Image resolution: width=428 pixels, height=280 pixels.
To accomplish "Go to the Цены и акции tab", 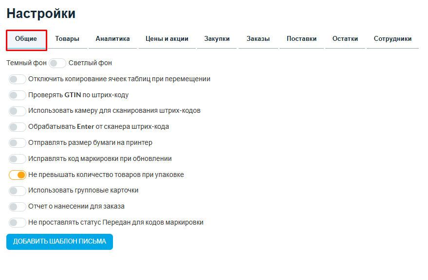I will tap(167, 39).
